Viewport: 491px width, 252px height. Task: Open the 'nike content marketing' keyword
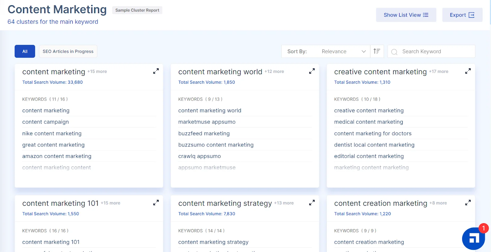(x=52, y=133)
